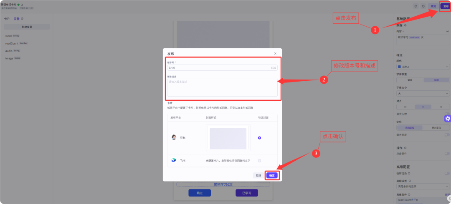Image resolution: width=451 pixels, height=204 pixels.
Task: Click the 豆包 avatar icon
Action: (174, 137)
